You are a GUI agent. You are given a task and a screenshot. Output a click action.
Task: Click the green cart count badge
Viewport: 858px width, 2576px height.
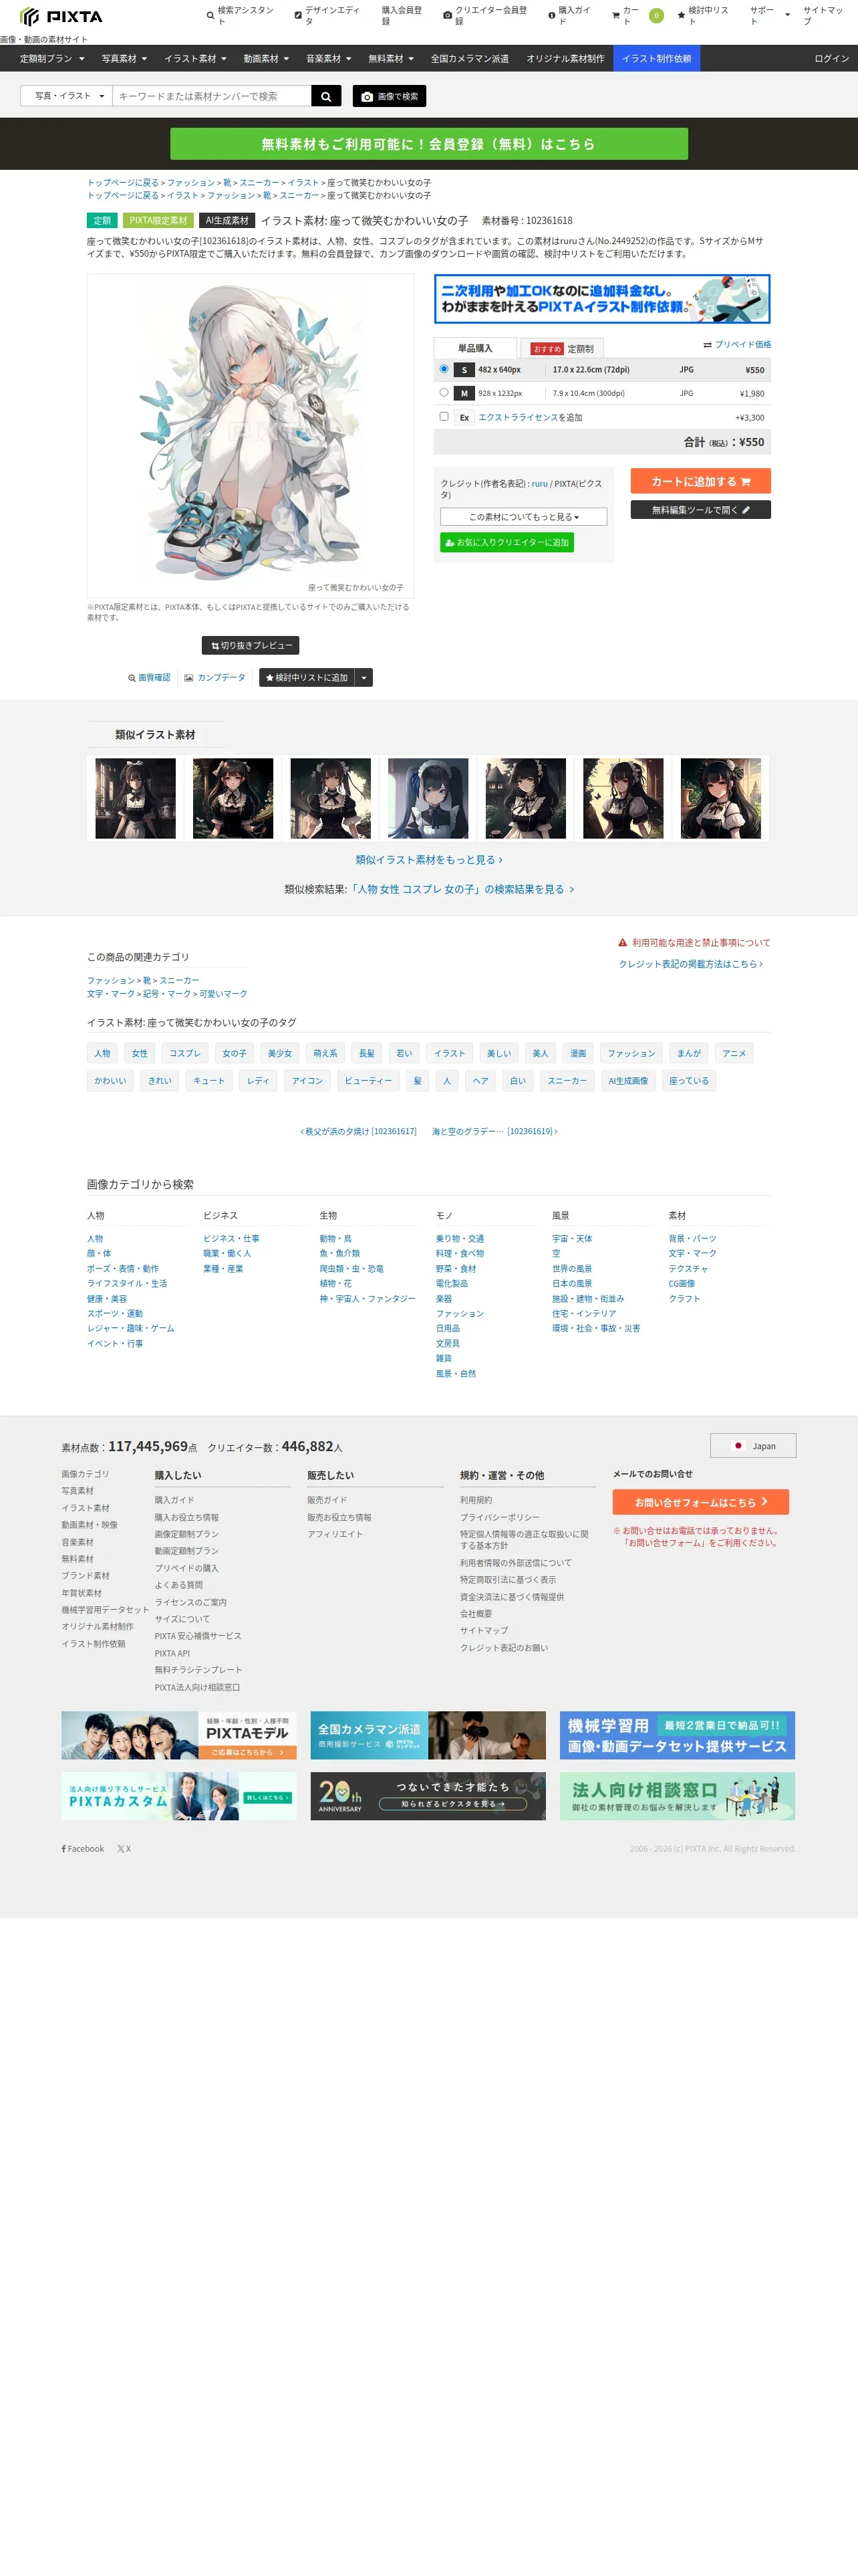[656, 16]
